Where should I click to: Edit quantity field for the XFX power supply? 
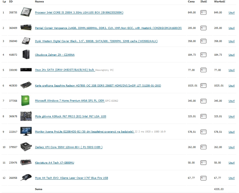point(203,147)
